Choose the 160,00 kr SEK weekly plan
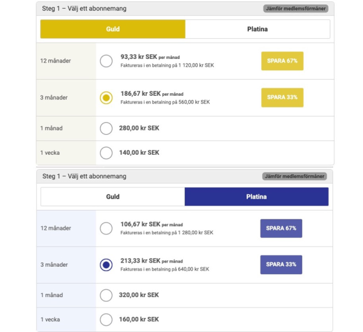 pos(106,319)
